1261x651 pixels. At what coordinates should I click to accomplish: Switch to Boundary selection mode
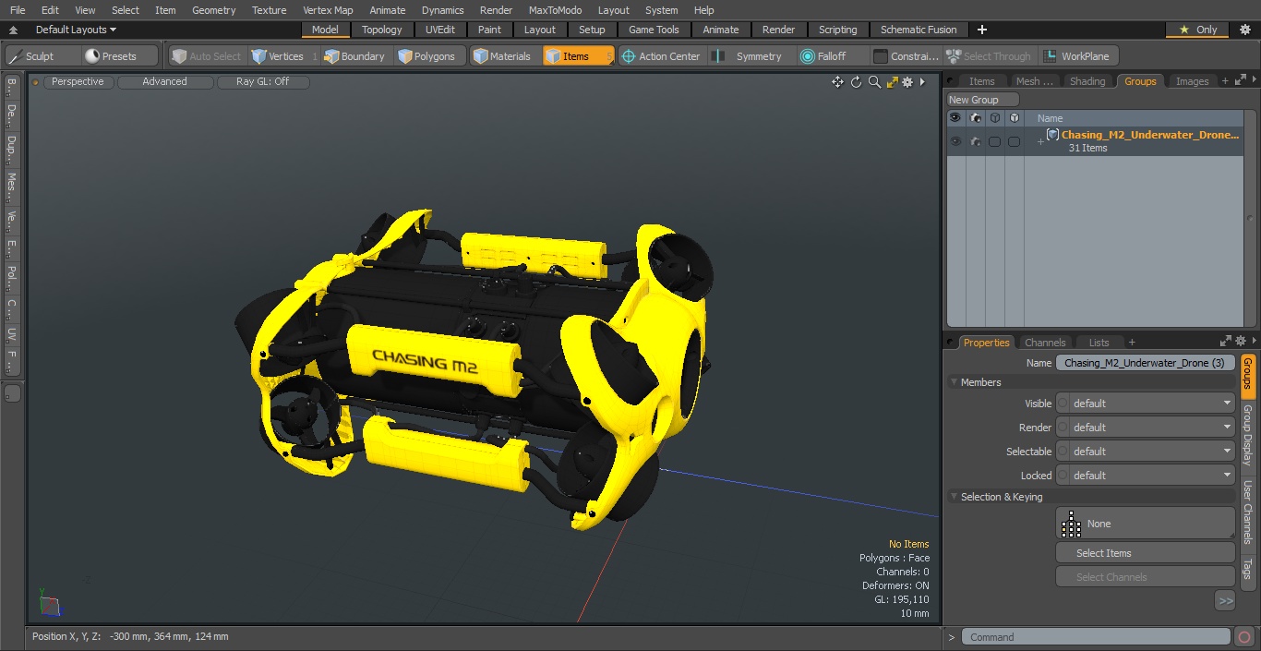pyautogui.click(x=355, y=56)
